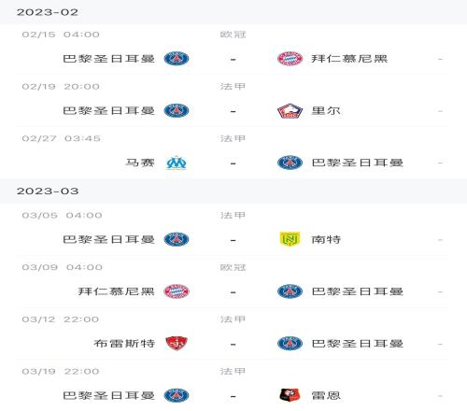Click PSG logo in 02/15 match
467x411 pixels.
coord(177,59)
